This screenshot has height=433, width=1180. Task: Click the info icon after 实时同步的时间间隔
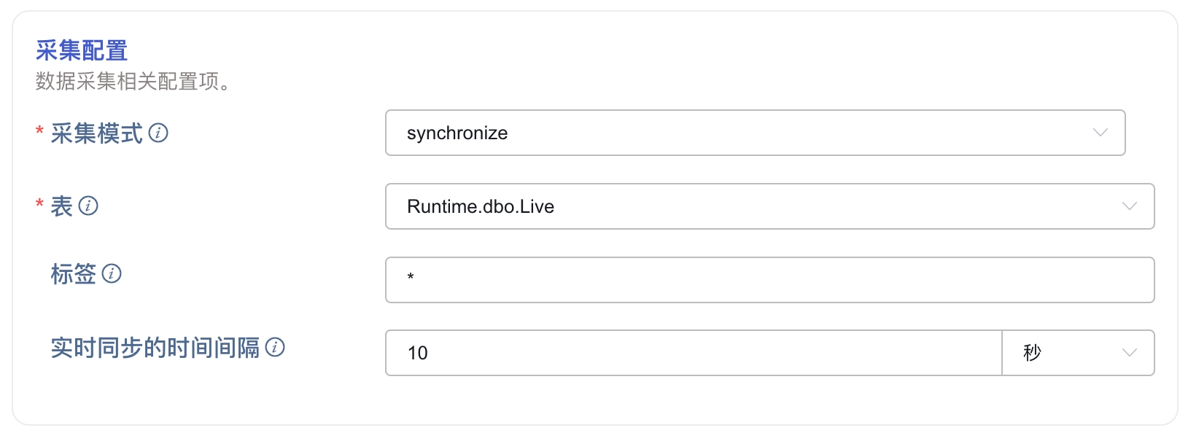pos(275,347)
